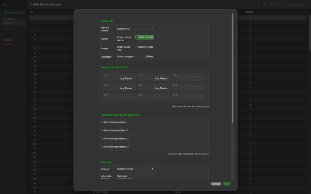Viewport: 311px width, 194px height.
Task: Click the Output value 16 cell
Action: point(250,105)
